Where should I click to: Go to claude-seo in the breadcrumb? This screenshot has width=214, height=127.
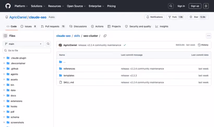pyautogui.click(x=63, y=36)
